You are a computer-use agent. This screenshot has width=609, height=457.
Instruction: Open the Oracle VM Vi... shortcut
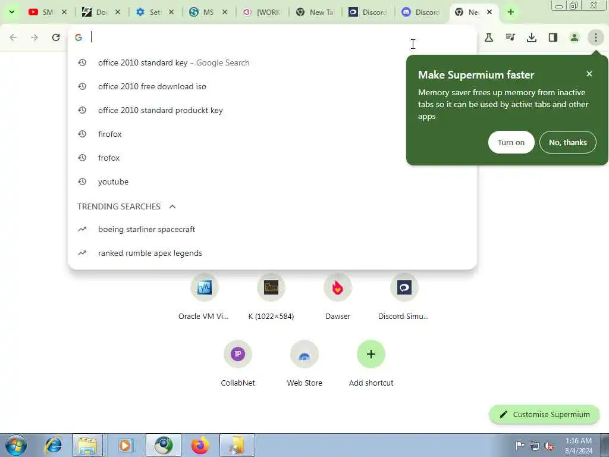coord(205,298)
